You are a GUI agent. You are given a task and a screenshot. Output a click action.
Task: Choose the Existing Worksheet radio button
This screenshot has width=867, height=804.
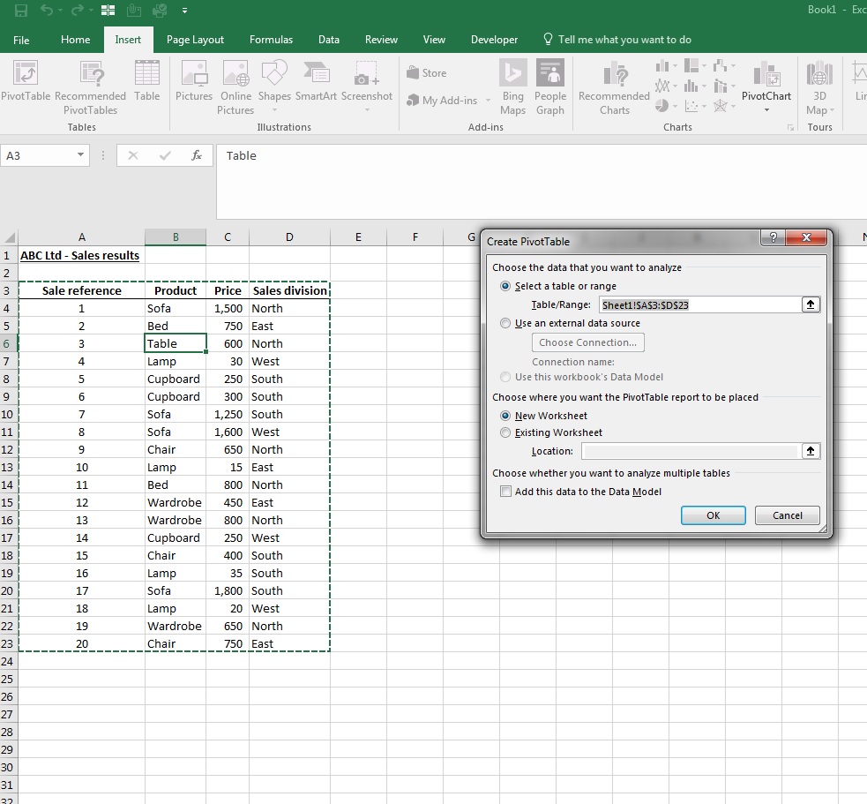tap(505, 432)
